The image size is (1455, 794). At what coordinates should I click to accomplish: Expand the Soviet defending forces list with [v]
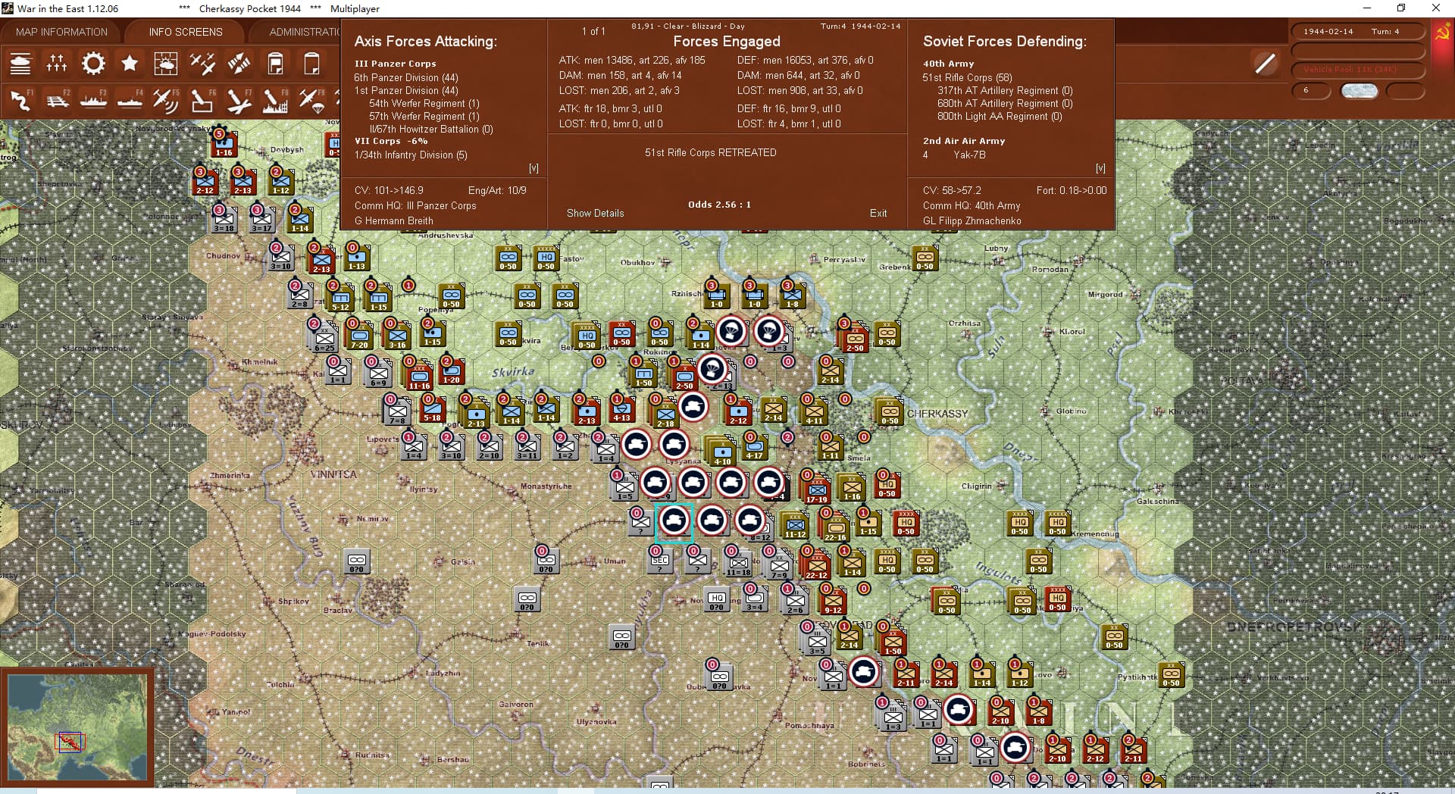tap(1100, 168)
